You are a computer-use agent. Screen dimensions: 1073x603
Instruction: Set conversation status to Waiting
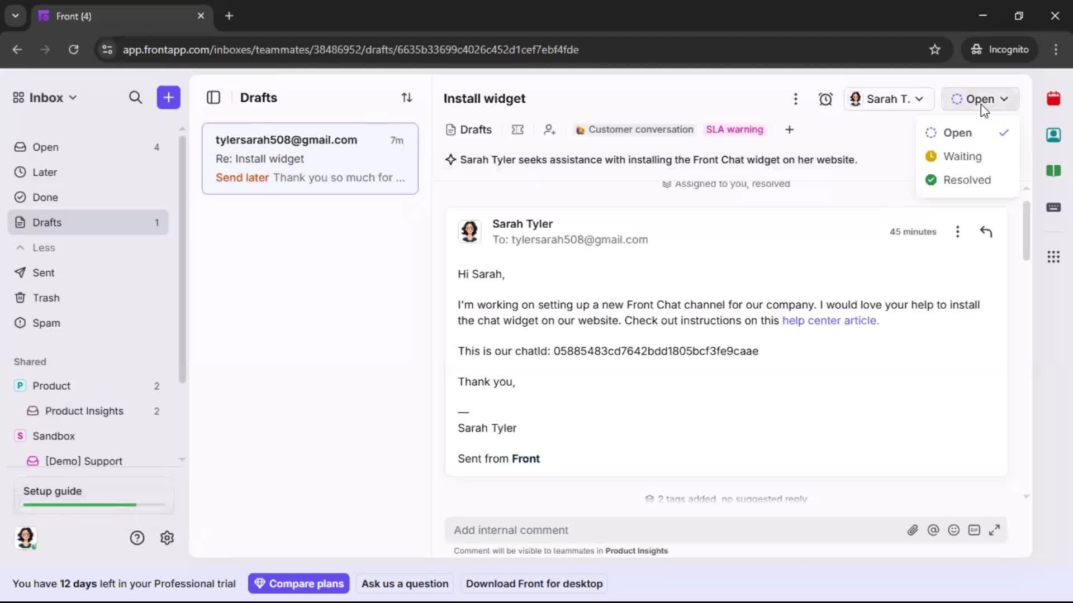(x=962, y=156)
